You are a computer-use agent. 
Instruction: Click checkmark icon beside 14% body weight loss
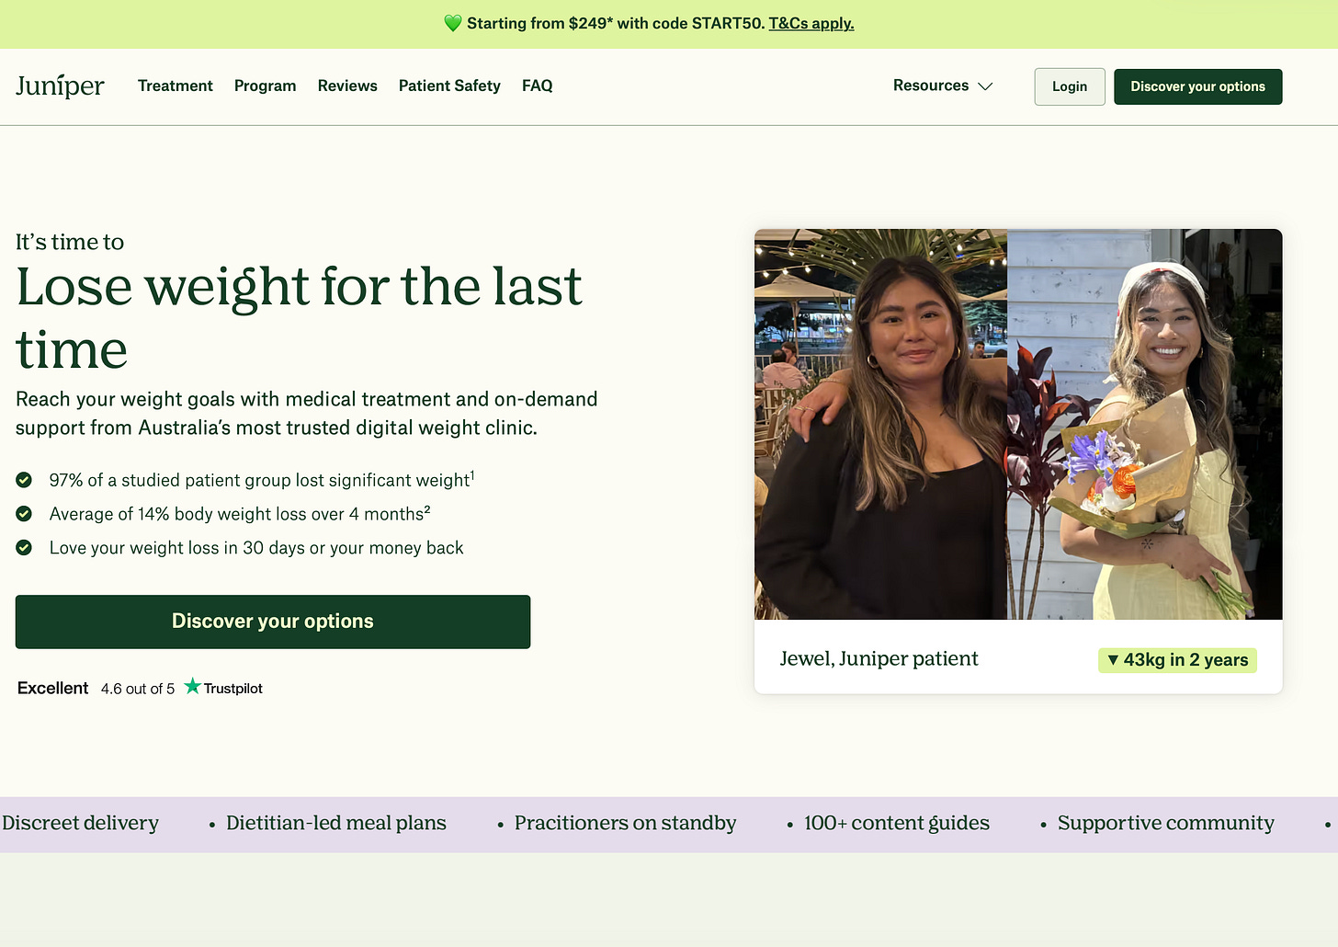tap(24, 514)
